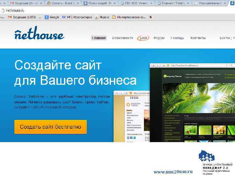
Task: Close the Главная / TimeFa tab
Action: [188, 3]
